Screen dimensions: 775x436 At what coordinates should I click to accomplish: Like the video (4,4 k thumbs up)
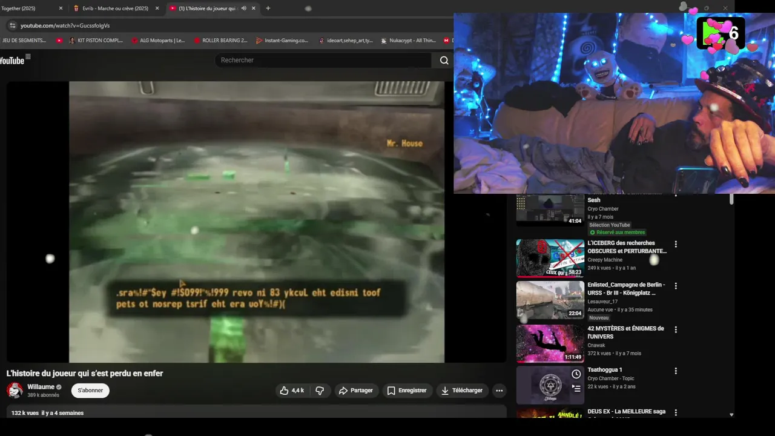pos(292,391)
